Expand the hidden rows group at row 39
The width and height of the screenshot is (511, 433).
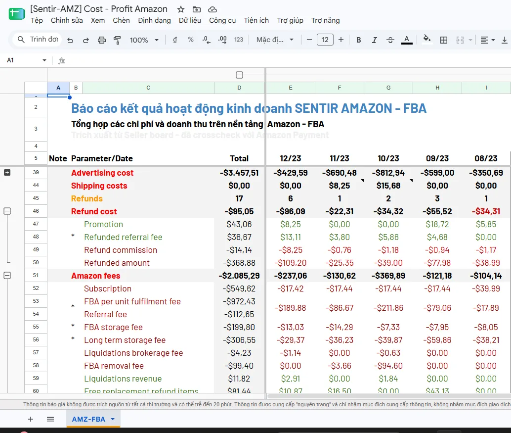pyautogui.click(x=7, y=172)
